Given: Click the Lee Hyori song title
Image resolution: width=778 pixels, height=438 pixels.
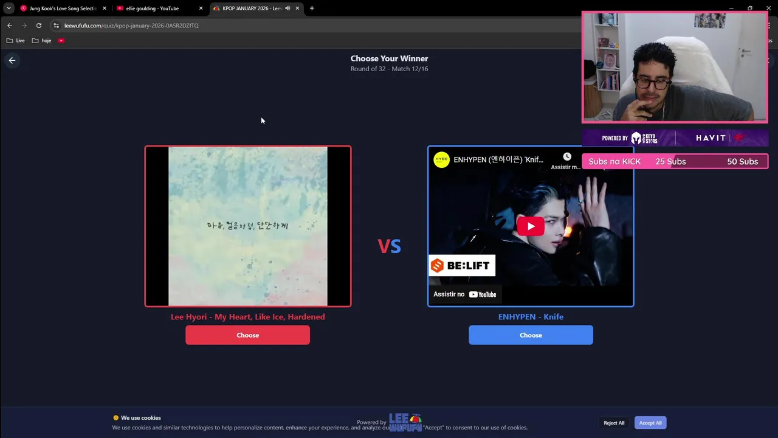Looking at the screenshot, I should click(248, 317).
